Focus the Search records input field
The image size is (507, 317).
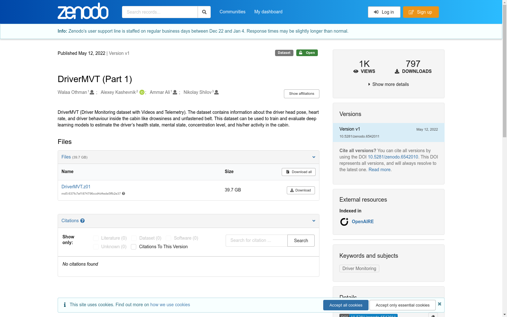[160, 12]
